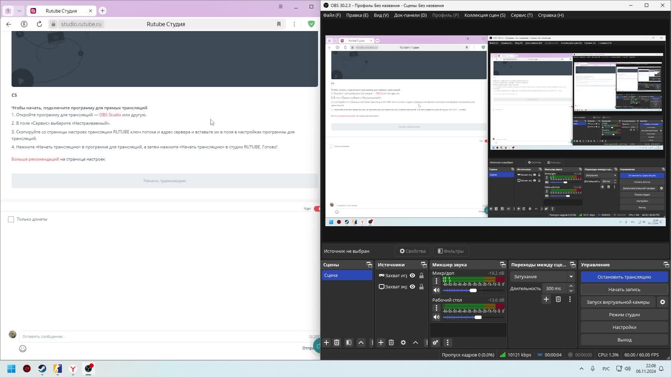Screen dimensions: 671x377
Task: Adjust Микр/доп volume slider
Action: tap(473, 290)
